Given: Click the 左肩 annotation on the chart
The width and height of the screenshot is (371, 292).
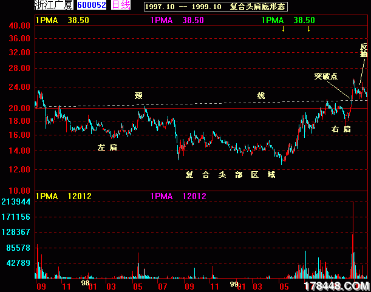Looking at the screenshot, I should coord(107,147).
